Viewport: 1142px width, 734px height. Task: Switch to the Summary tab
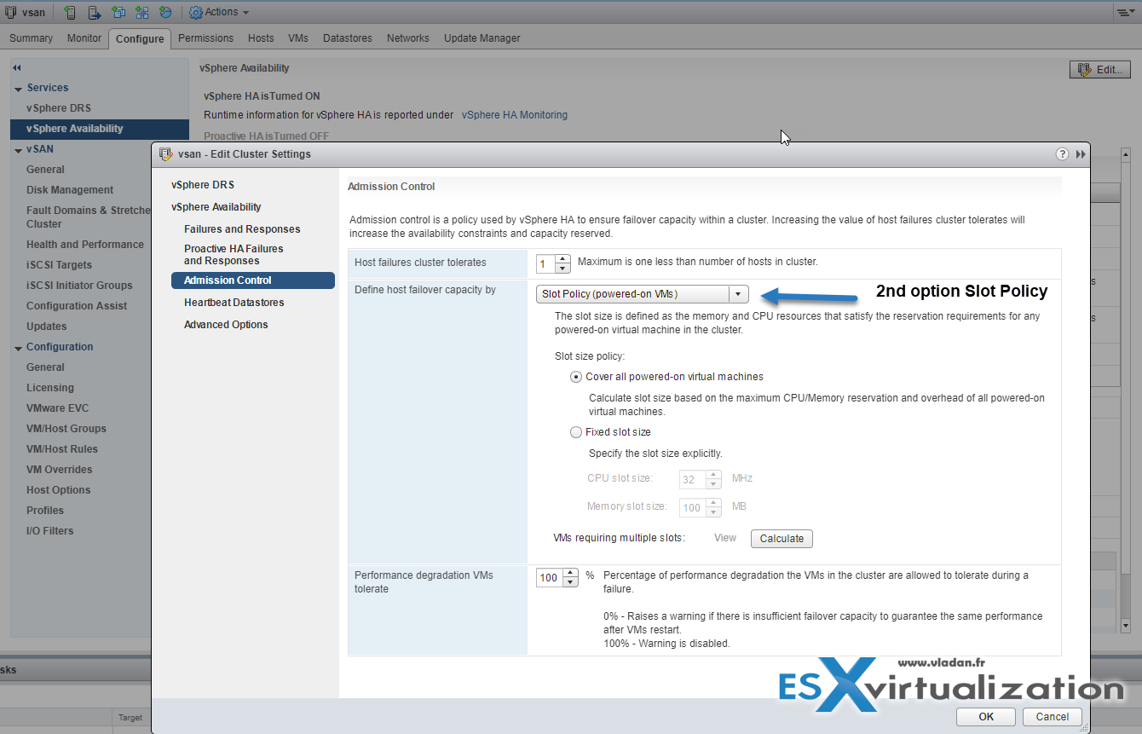coord(31,38)
